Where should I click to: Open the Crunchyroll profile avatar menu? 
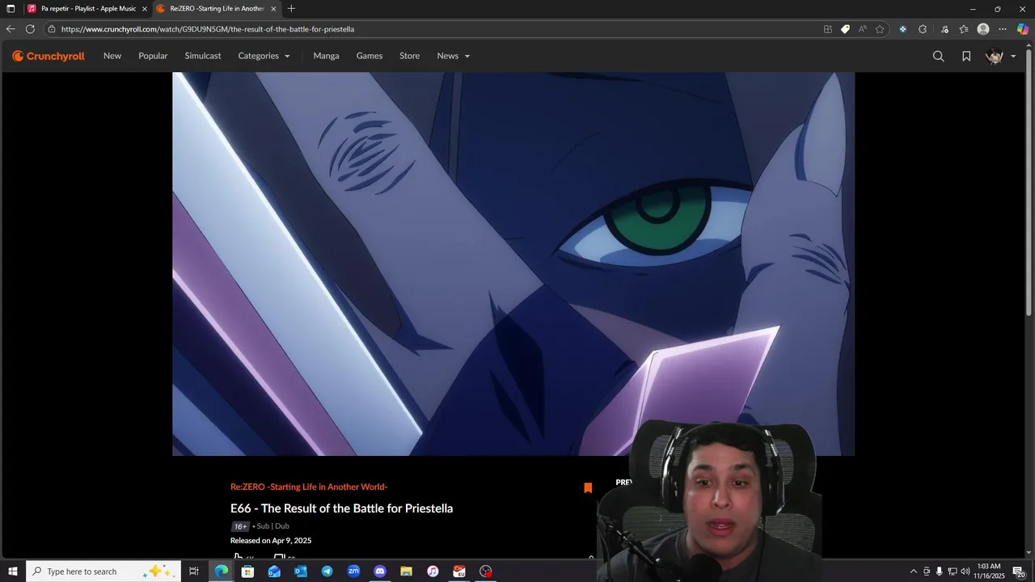pyautogui.click(x=1001, y=56)
